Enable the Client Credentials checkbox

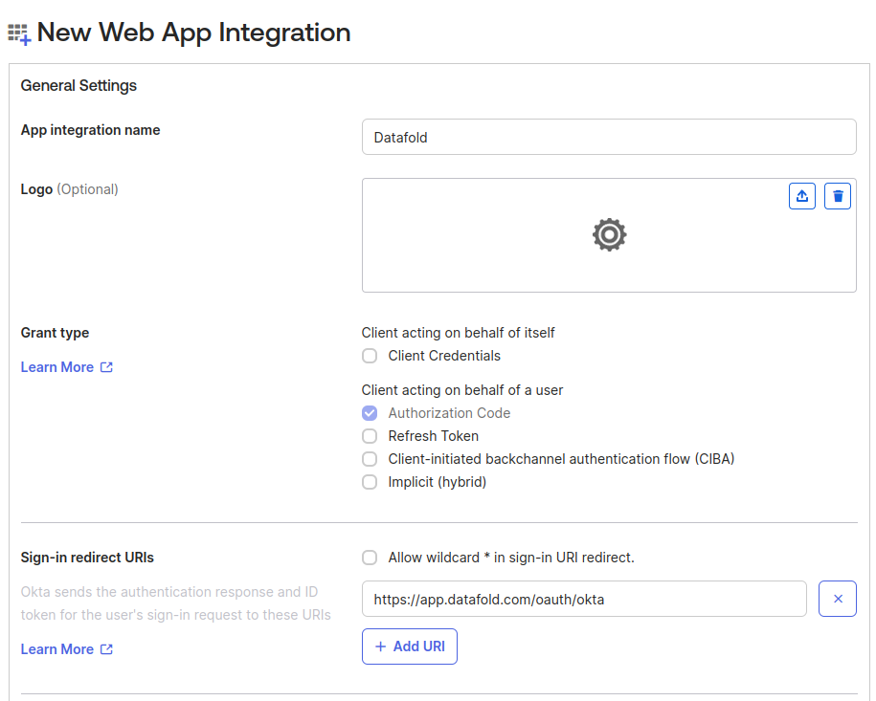point(370,356)
